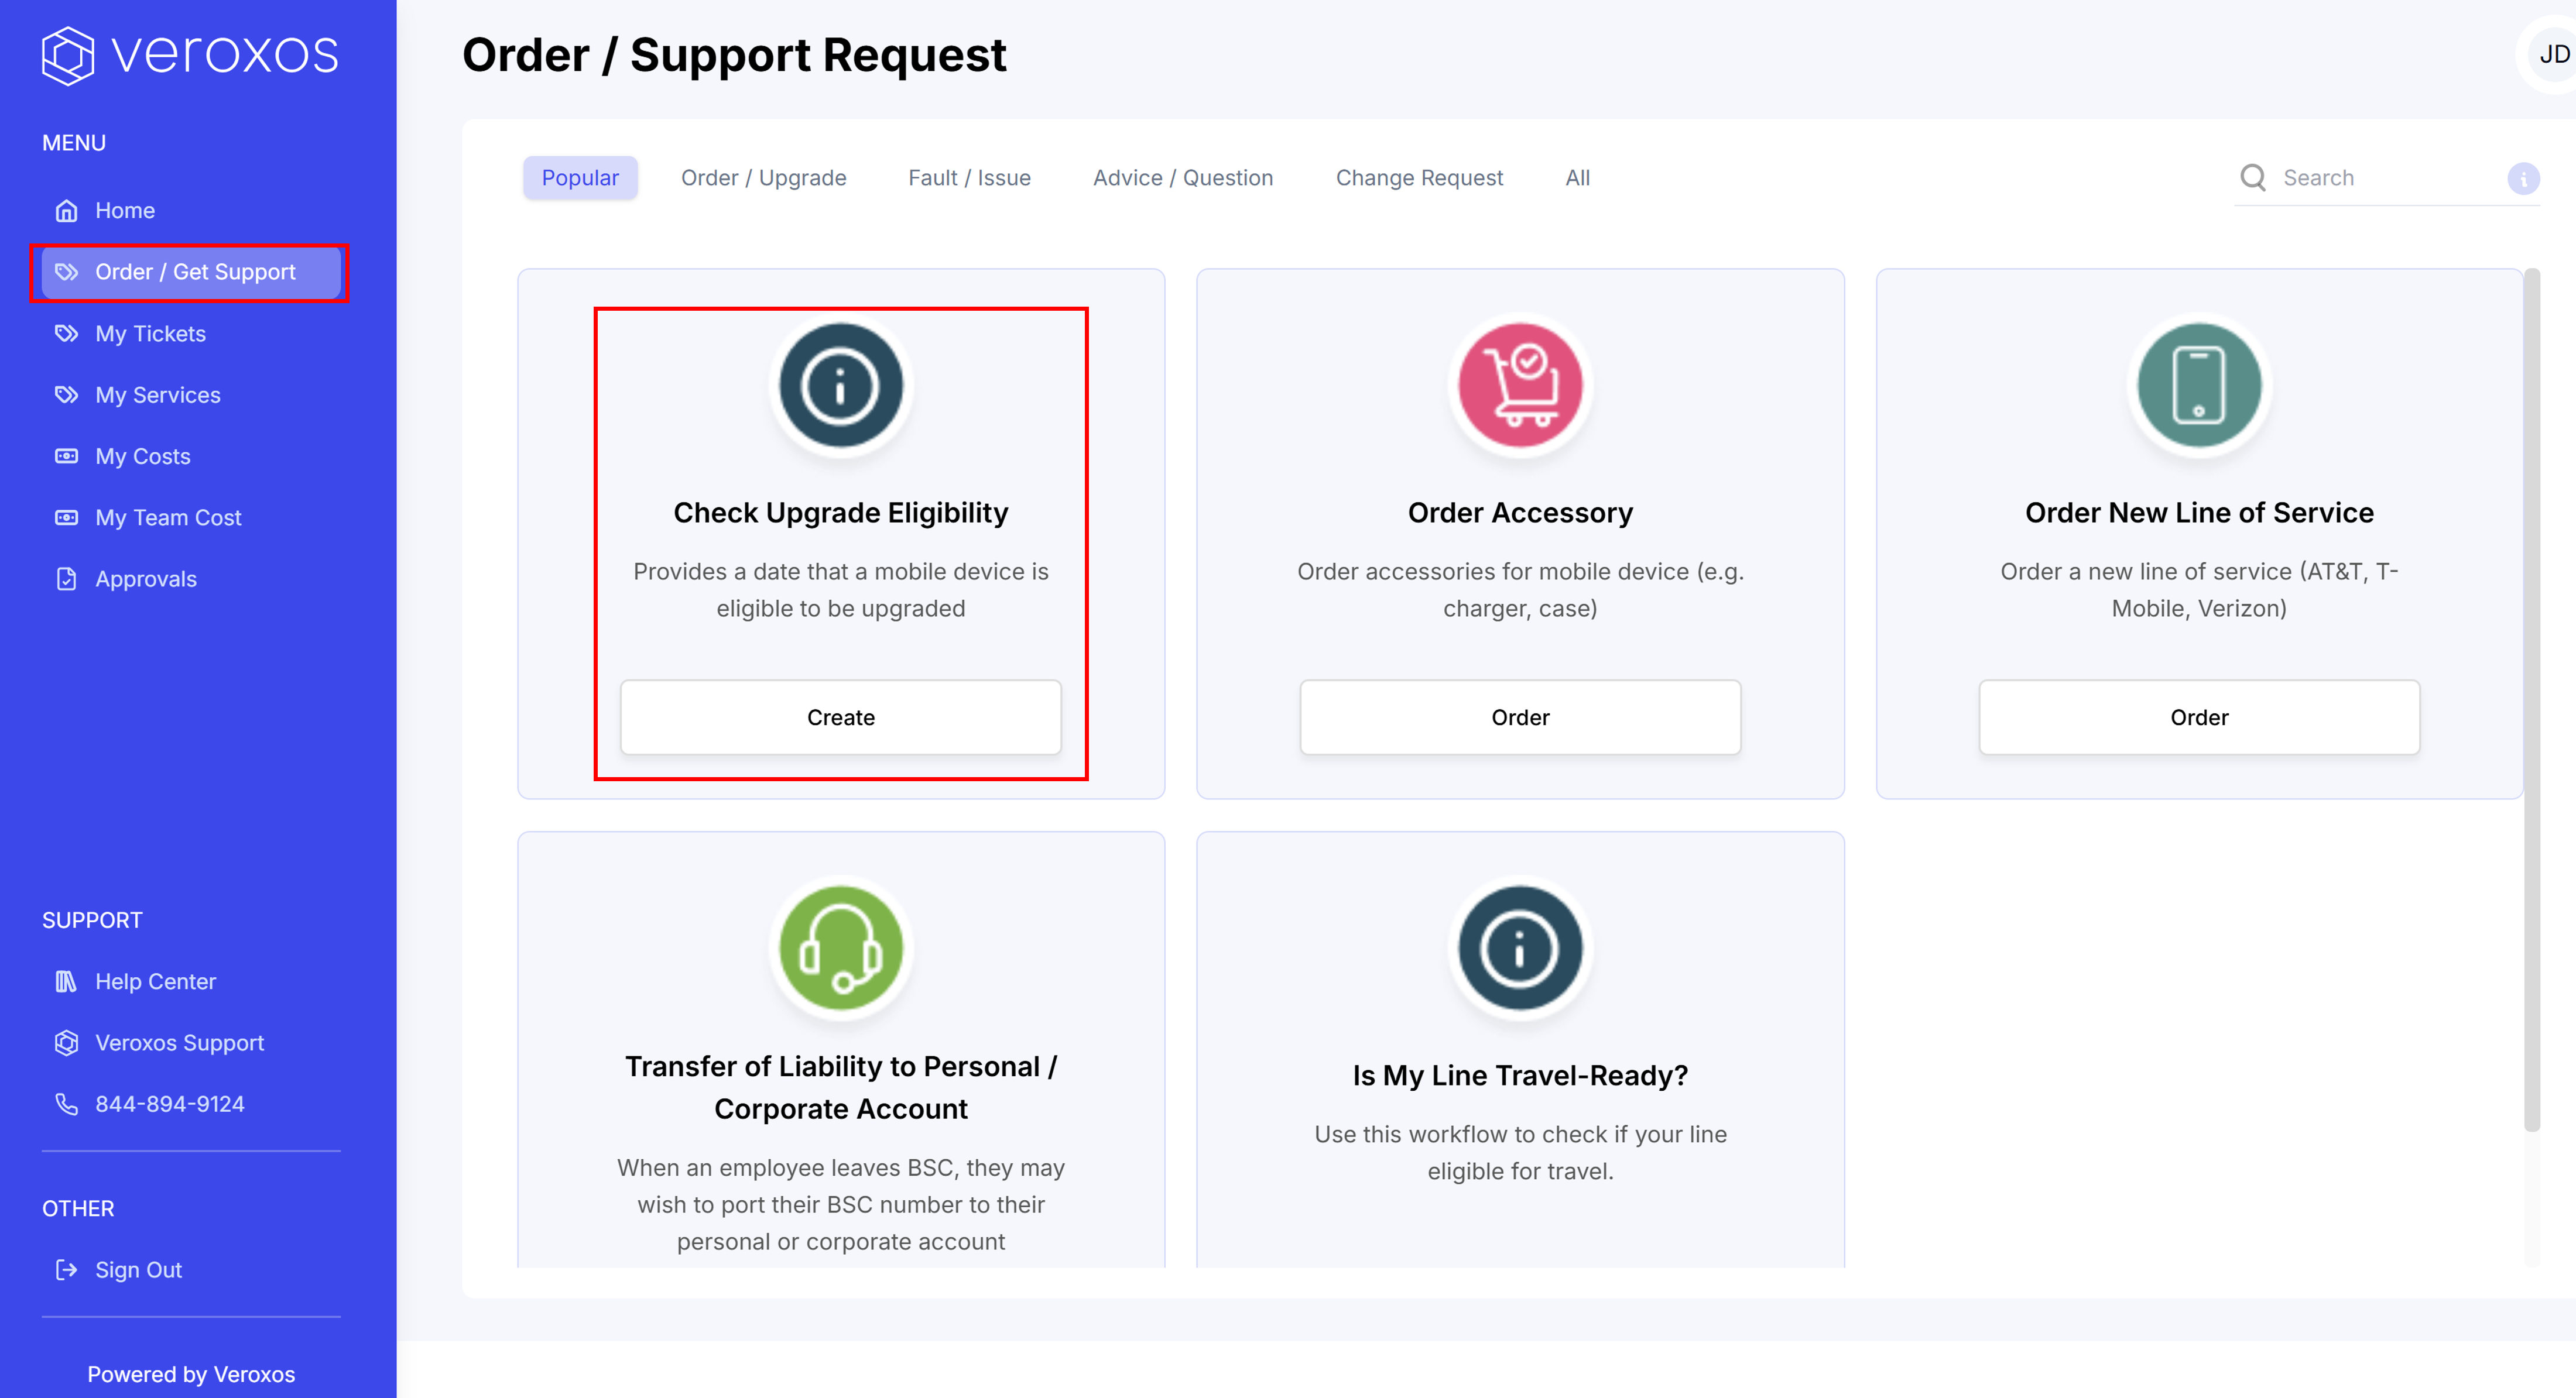Screen dimensions: 2576x1398
Task: Open My Services
Action: (191, 395)
